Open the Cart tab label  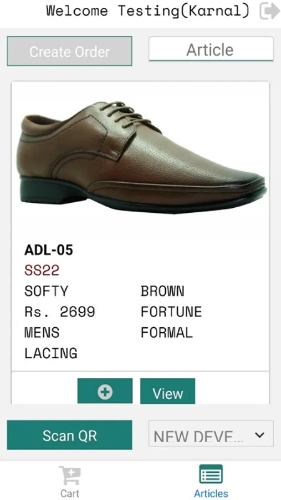(x=70, y=493)
